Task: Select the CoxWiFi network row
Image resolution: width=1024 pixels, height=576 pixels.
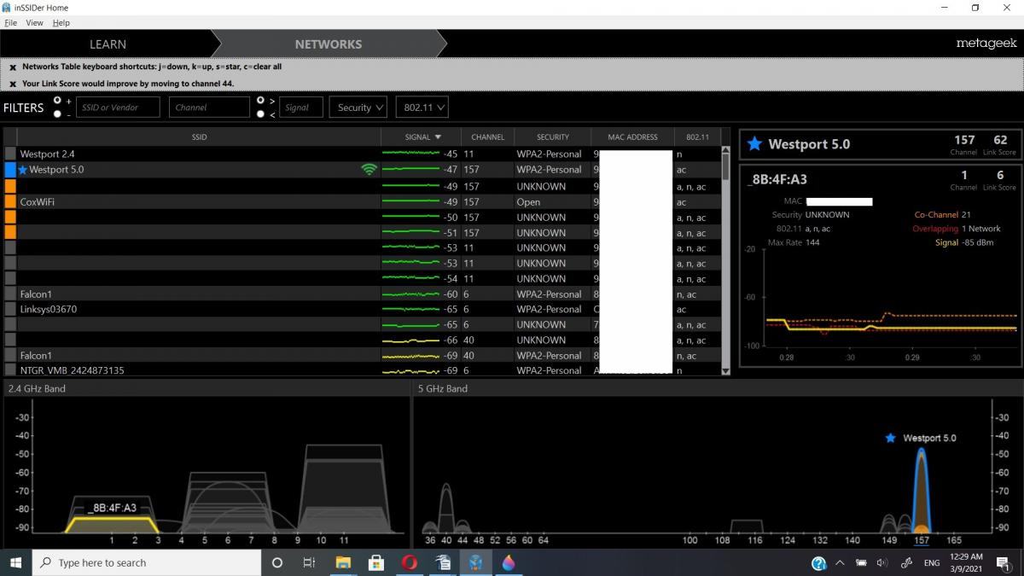Action: click(363, 202)
